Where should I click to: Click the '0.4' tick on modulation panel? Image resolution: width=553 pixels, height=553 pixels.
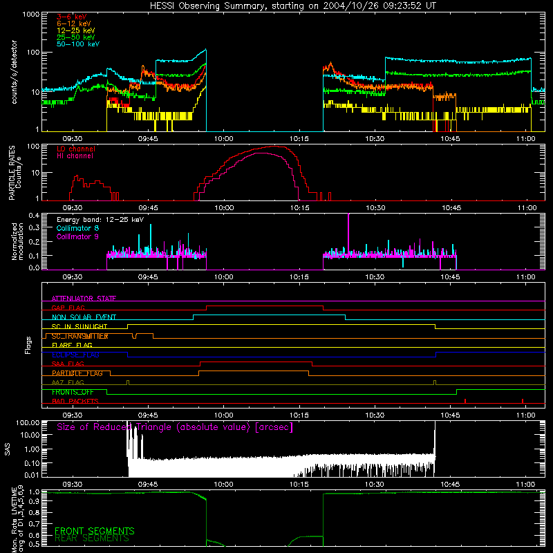click(x=34, y=215)
